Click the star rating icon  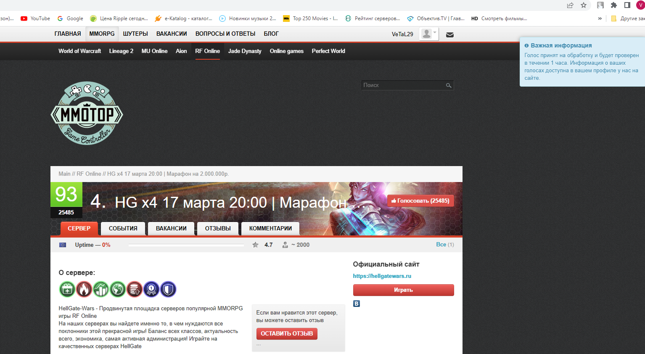tap(255, 245)
